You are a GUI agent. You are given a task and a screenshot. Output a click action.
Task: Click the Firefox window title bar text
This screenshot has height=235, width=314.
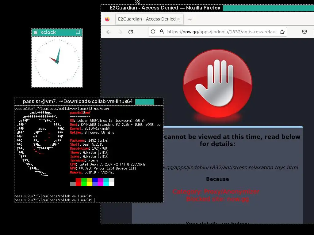coord(165,8)
